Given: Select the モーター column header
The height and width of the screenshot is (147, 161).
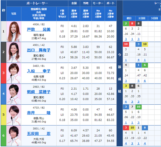Looking at the screenshot, I should pos(98,3).
